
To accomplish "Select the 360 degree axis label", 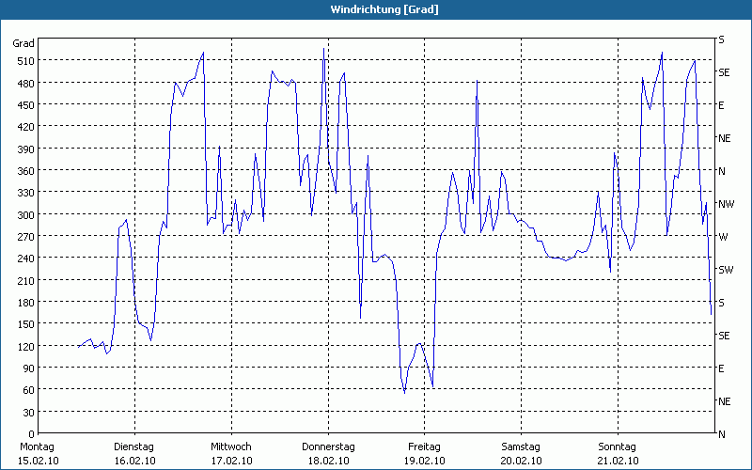I will click(27, 171).
